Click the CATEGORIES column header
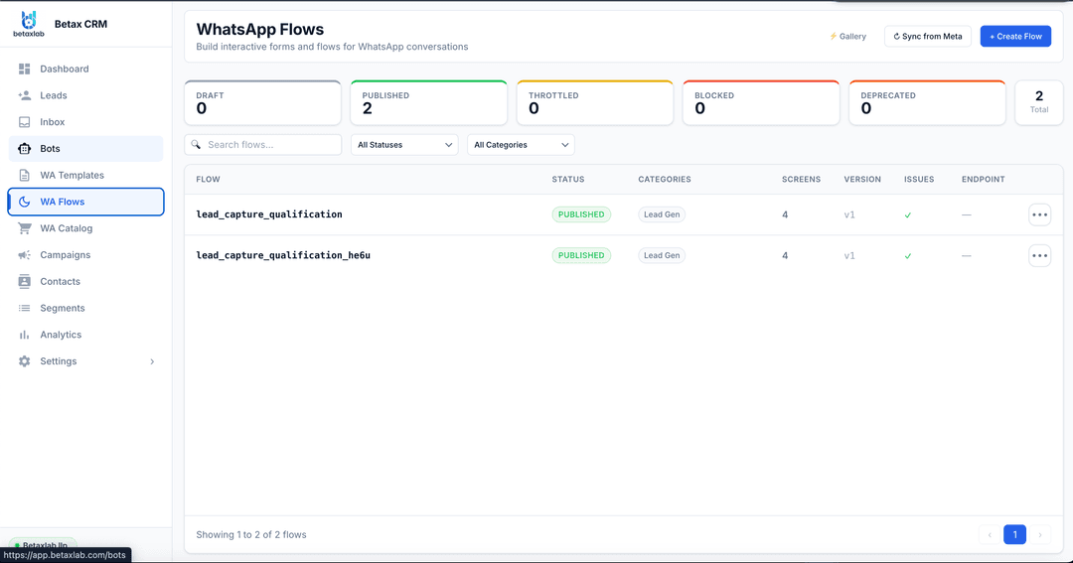 pyautogui.click(x=665, y=180)
